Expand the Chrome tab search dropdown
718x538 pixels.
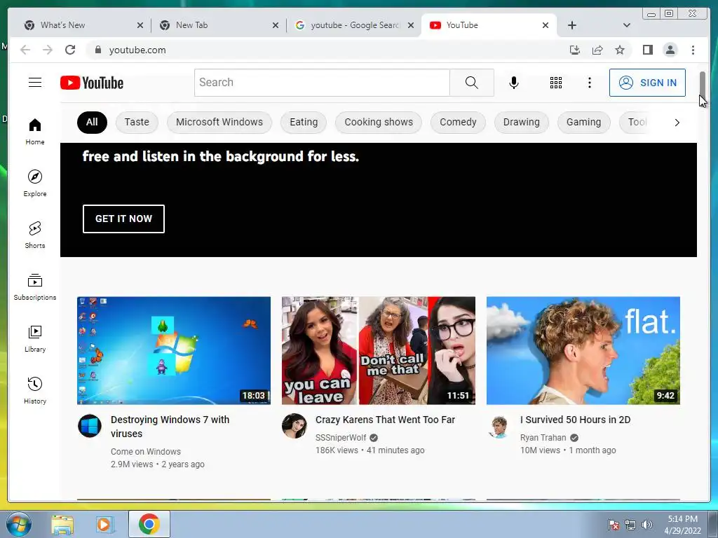(x=627, y=25)
